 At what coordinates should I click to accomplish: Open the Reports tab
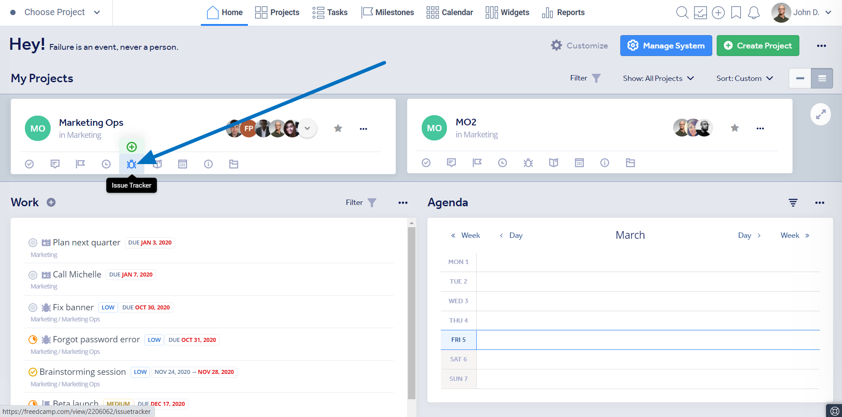point(563,12)
